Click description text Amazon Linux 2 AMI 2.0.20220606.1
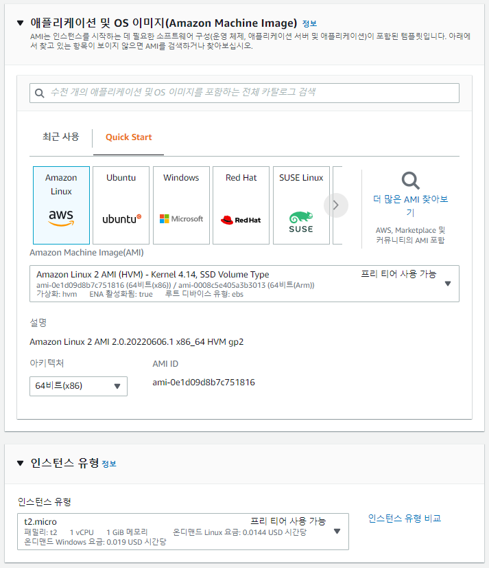Image resolution: width=489 pixels, height=568 pixels. [136, 342]
